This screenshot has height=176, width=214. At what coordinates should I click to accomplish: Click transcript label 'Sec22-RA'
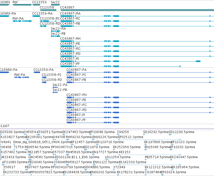pyautogui.click(x=58, y=29)
